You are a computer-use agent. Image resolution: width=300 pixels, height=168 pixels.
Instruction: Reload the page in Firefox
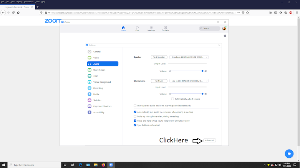[x=13, y=13]
